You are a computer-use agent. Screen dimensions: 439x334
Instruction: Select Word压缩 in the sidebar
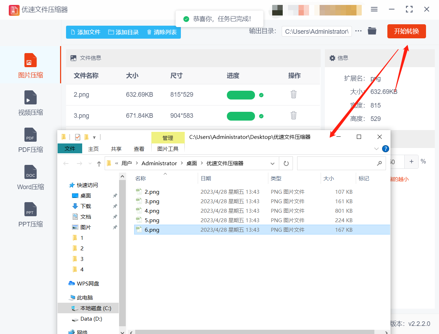pos(31,178)
